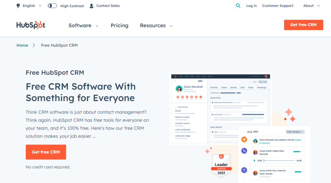Click the HubSpot logo
The image size is (331, 183).
[31, 25]
